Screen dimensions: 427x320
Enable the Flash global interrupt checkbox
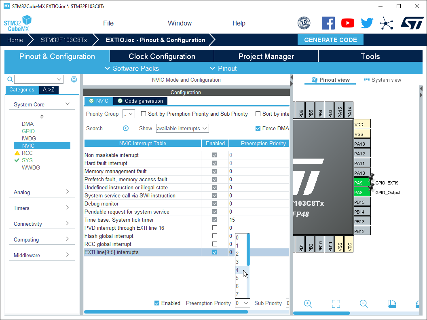[x=215, y=236]
